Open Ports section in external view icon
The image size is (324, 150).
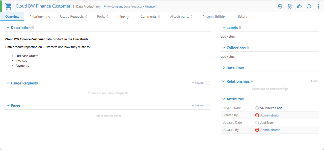tap(208, 106)
